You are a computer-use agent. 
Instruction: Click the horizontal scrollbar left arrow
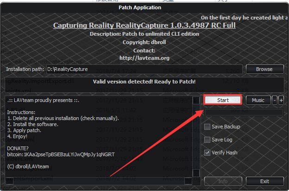click(x=9, y=181)
